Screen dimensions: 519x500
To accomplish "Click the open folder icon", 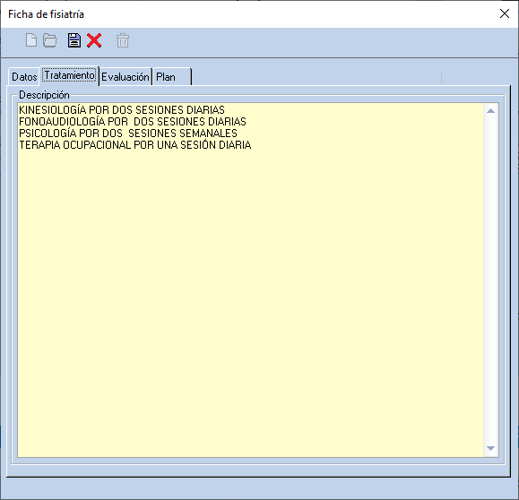I will [50, 40].
